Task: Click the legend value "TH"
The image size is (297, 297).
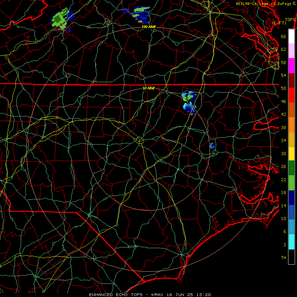Action: coord(283,258)
